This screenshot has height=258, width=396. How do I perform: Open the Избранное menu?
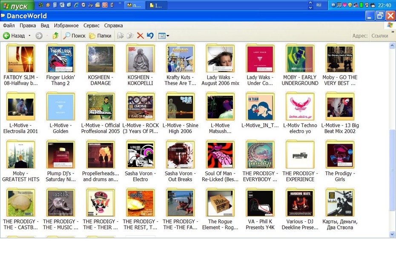click(66, 26)
